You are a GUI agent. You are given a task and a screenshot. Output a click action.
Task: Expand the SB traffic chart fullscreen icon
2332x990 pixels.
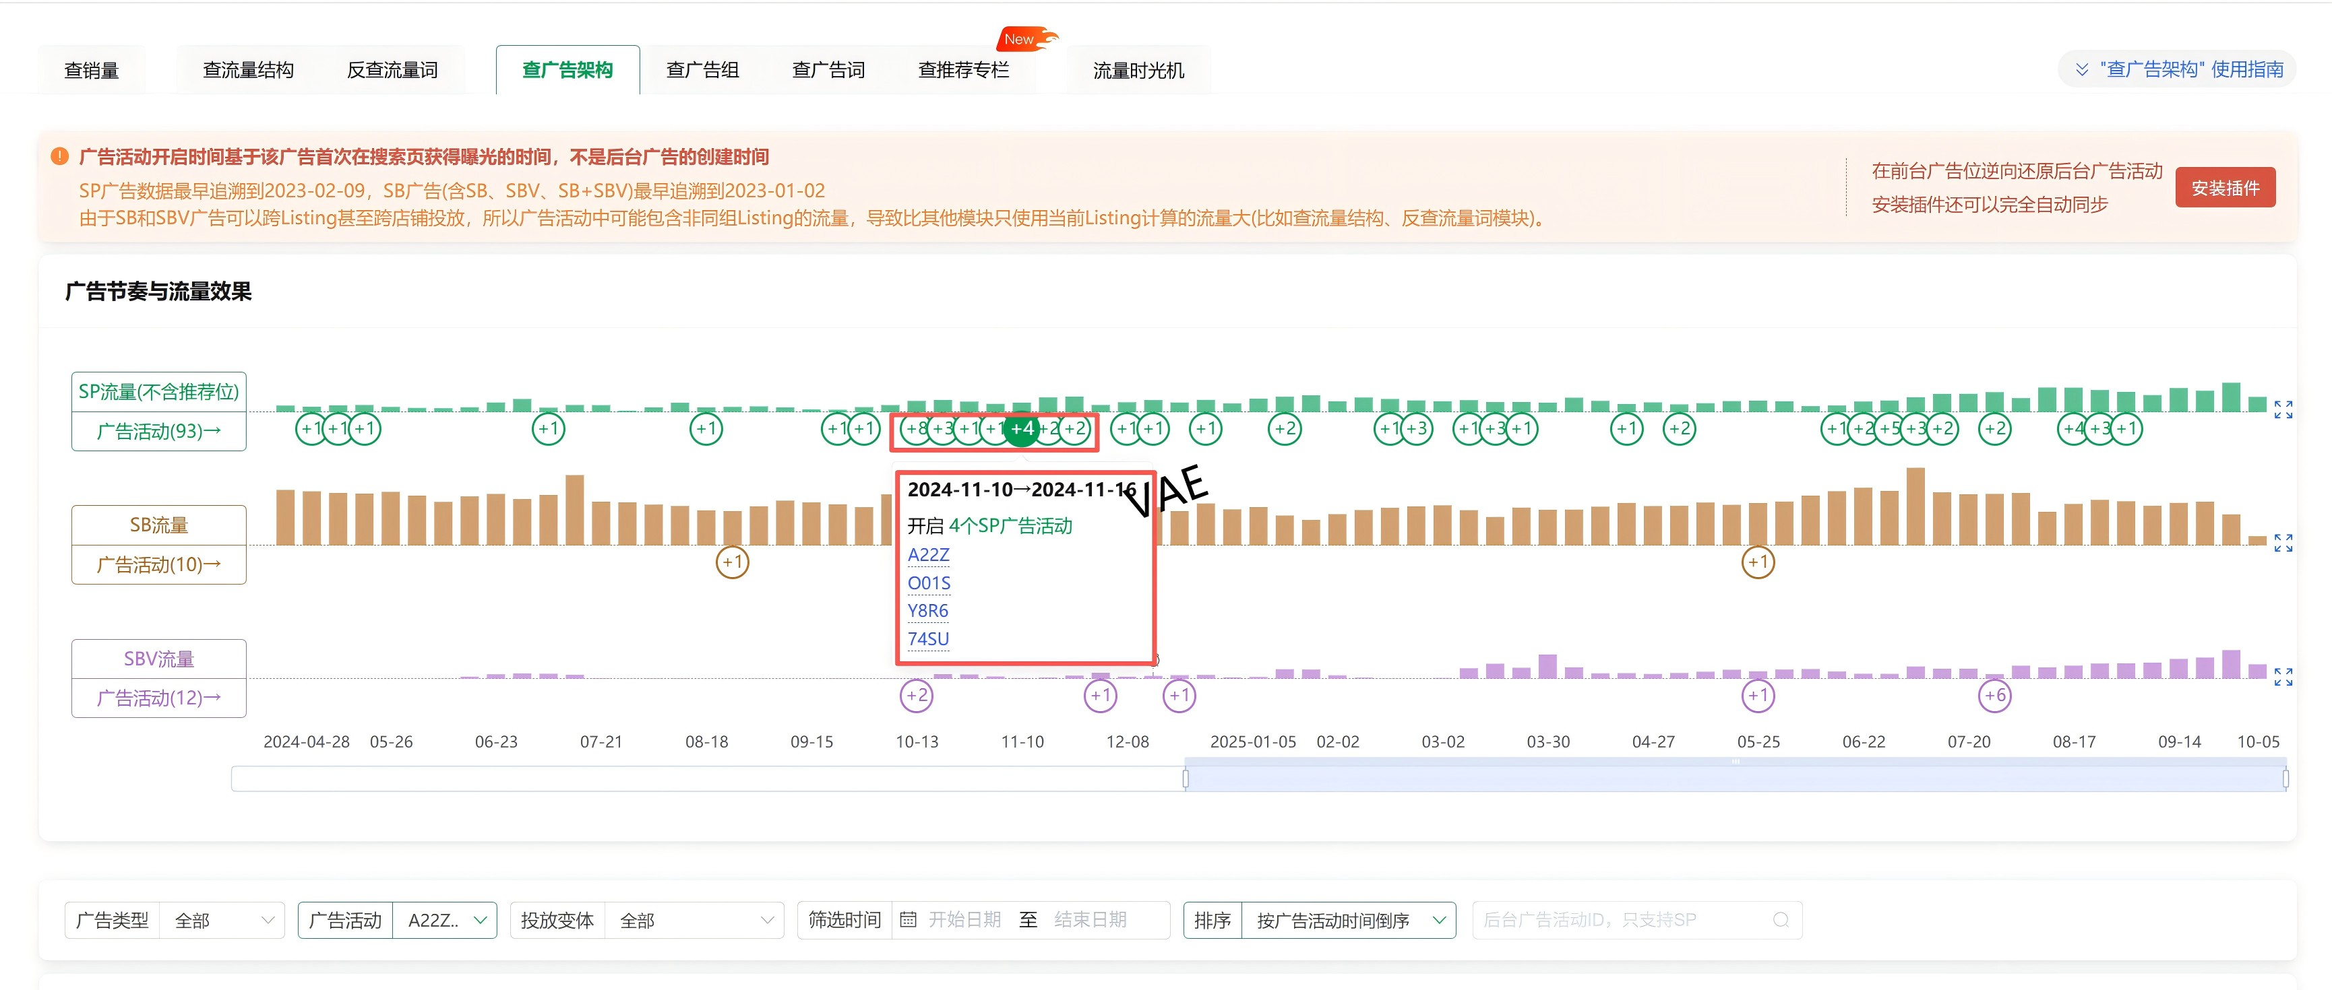pyautogui.click(x=2282, y=543)
